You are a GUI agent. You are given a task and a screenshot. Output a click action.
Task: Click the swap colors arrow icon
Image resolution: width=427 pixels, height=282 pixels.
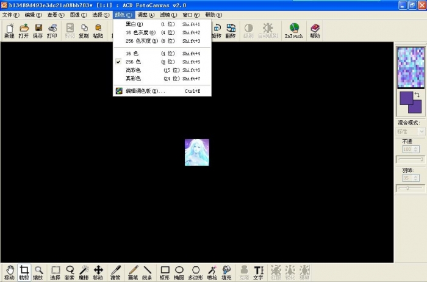[417, 95]
